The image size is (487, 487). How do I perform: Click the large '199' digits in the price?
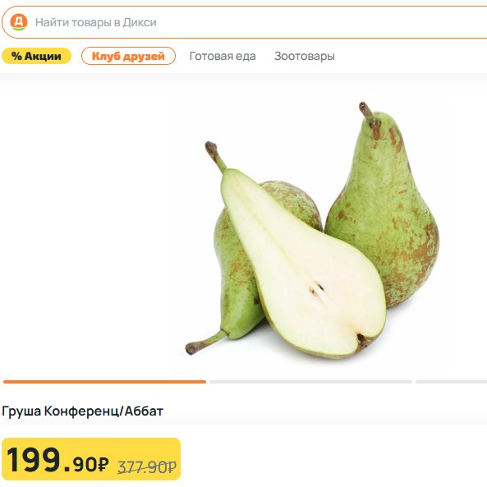click(x=34, y=459)
